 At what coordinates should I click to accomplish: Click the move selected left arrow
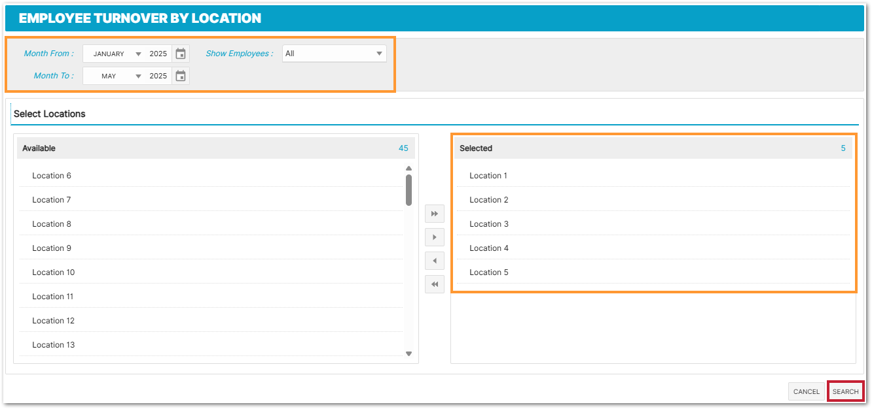434,261
